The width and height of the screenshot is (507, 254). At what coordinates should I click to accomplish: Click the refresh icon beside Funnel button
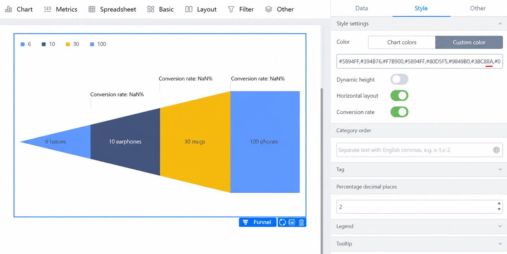pos(282,222)
